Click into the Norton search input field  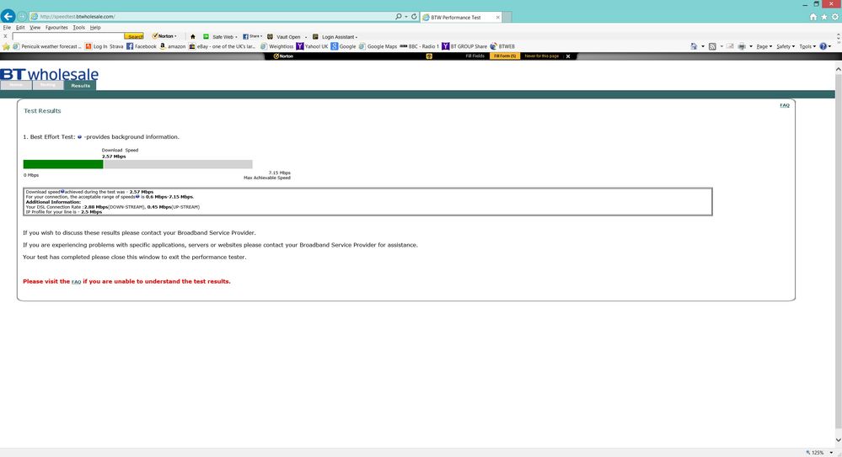coord(68,36)
